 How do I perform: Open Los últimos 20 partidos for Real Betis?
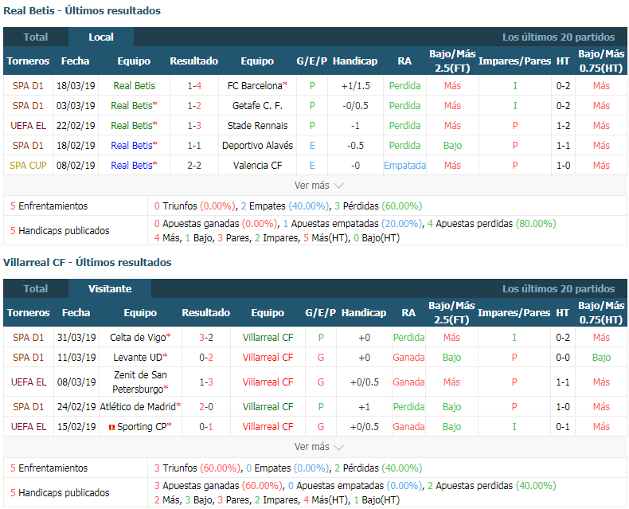coord(558,37)
